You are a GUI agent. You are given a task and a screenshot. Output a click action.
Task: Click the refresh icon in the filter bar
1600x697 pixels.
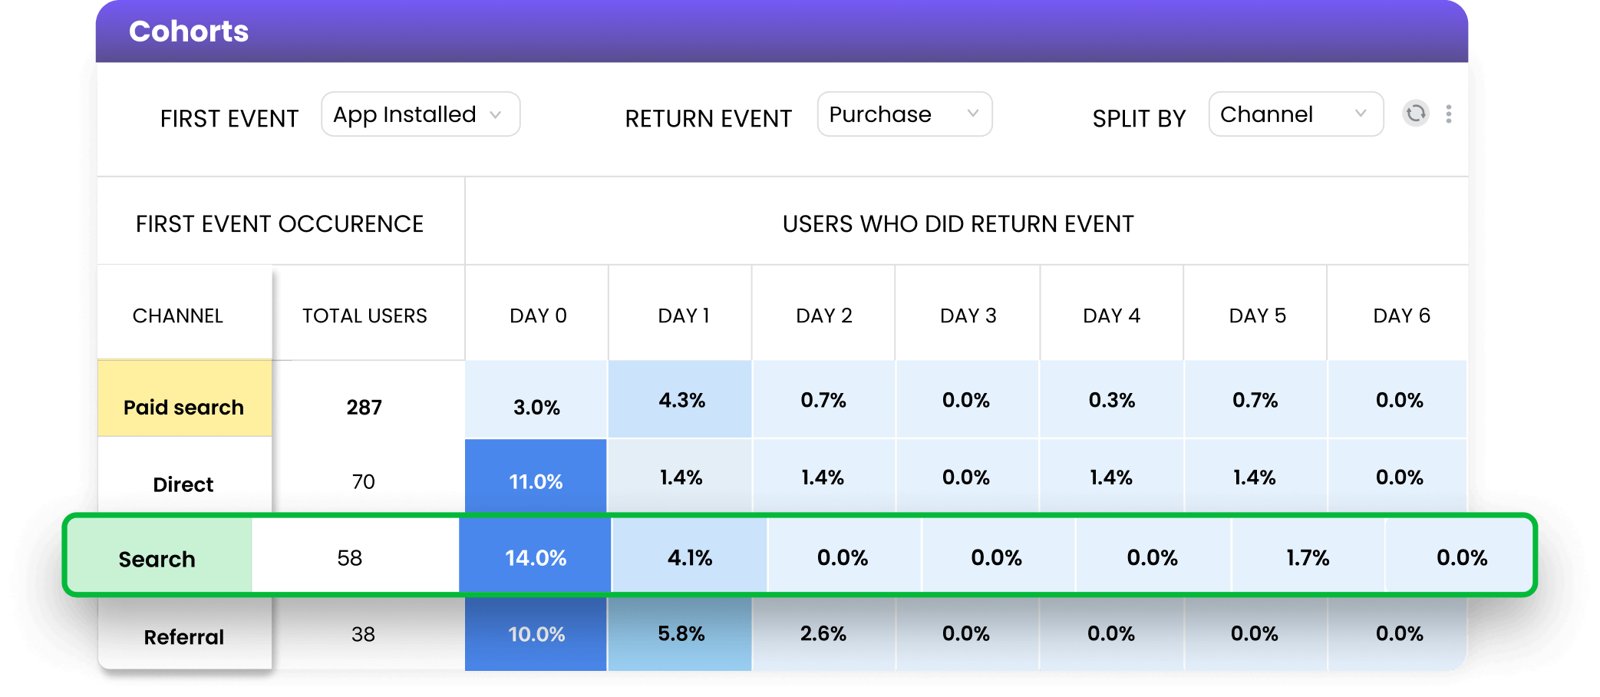(1416, 114)
